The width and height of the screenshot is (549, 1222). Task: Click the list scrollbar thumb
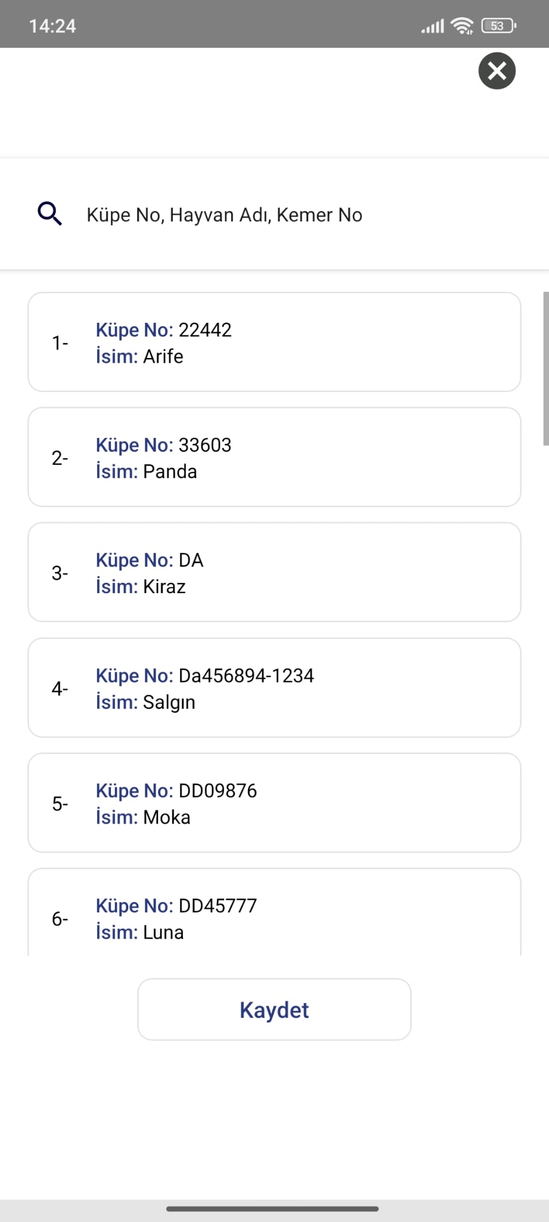(545, 369)
